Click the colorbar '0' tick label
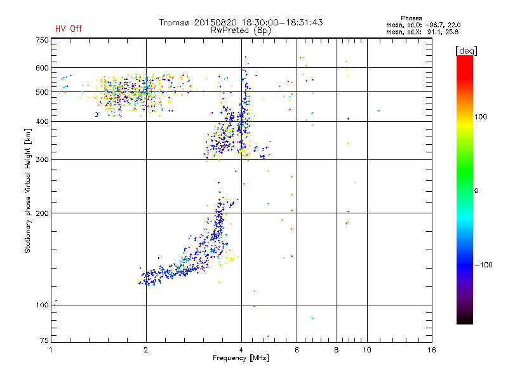The width and height of the screenshot is (508, 381). click(476, 191)
